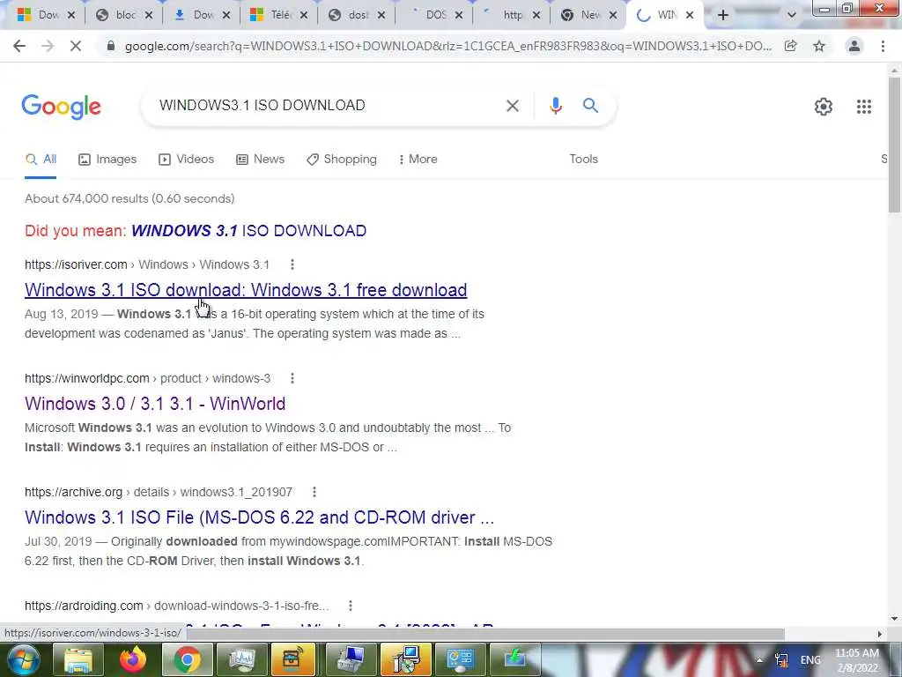The image size is (902, 677).
Task: Select the All search tab
Action: coord(41,160)
